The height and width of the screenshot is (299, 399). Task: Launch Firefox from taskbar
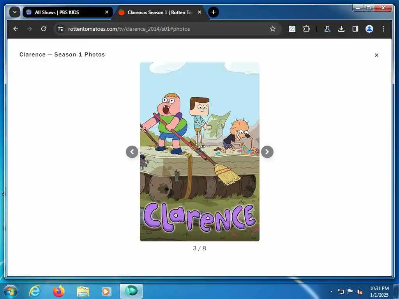pos(59,291)
